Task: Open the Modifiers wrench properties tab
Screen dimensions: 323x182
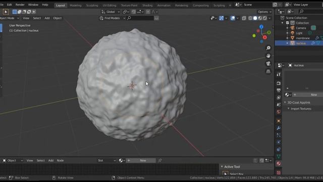Action: (x=279, y=128)
